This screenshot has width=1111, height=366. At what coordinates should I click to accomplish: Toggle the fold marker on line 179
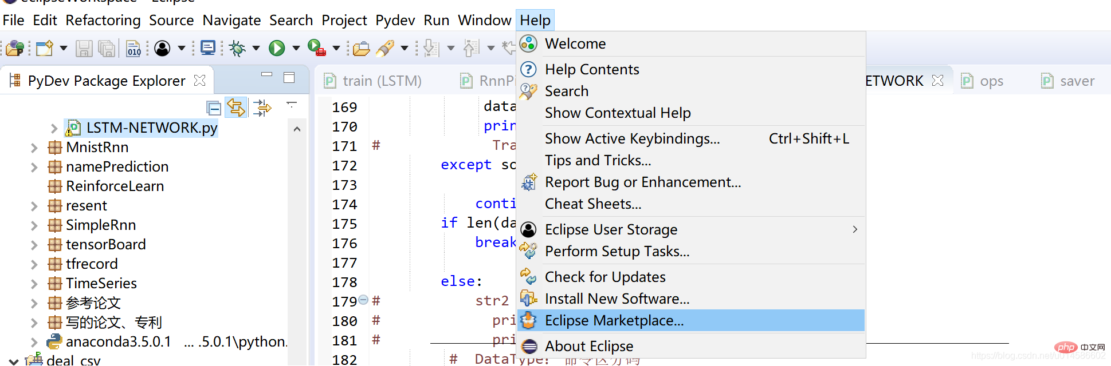tap(363, 300)
